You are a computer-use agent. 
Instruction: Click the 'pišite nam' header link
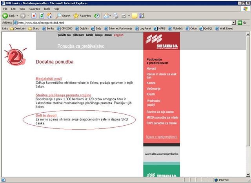pyautogui.click(x=78, y=35)
